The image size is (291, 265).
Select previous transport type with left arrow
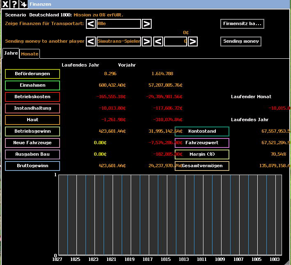[91, 24]
